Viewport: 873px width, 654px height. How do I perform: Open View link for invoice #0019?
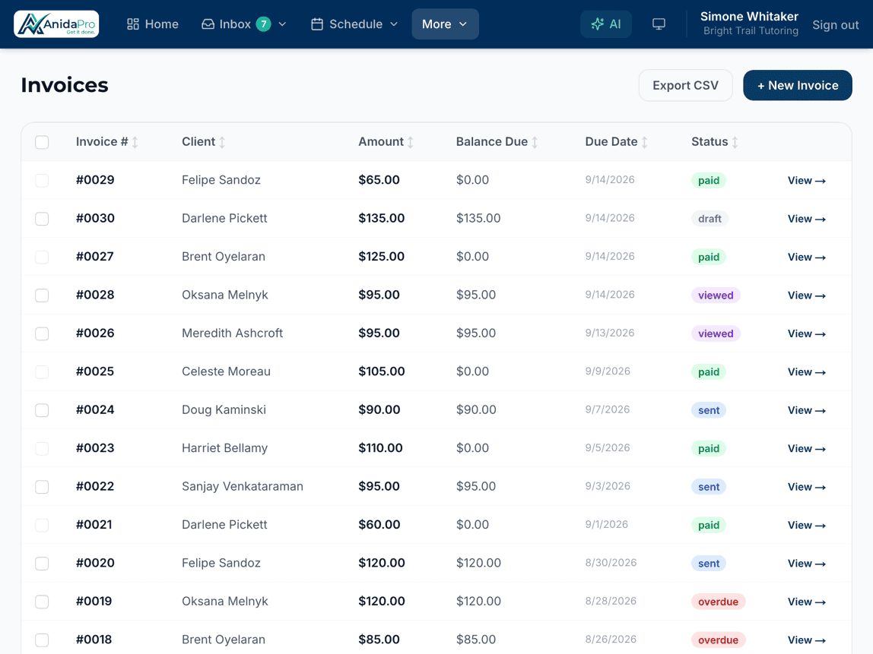(806, 602)
